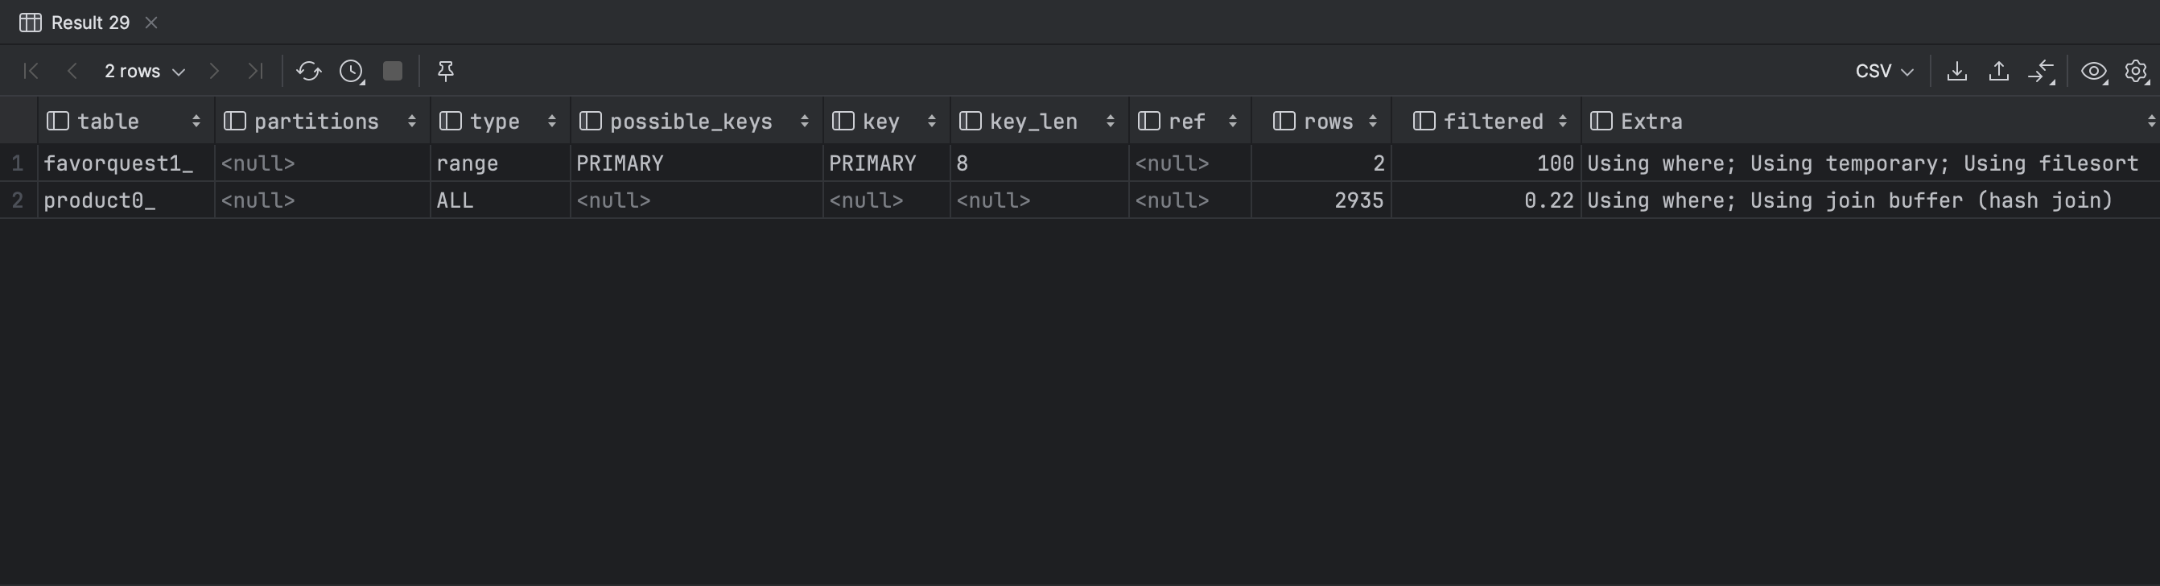Viewport: 2160px width, 586px height.
Task: Sort by the key_len column header
Action: pos(1040,122)
